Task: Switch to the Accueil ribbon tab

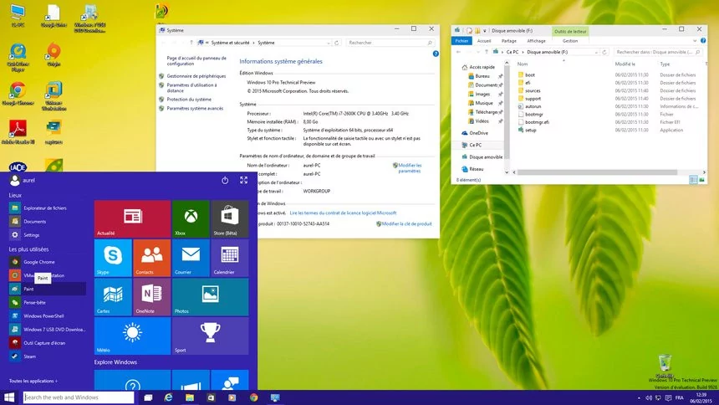Action: point(484,41)
